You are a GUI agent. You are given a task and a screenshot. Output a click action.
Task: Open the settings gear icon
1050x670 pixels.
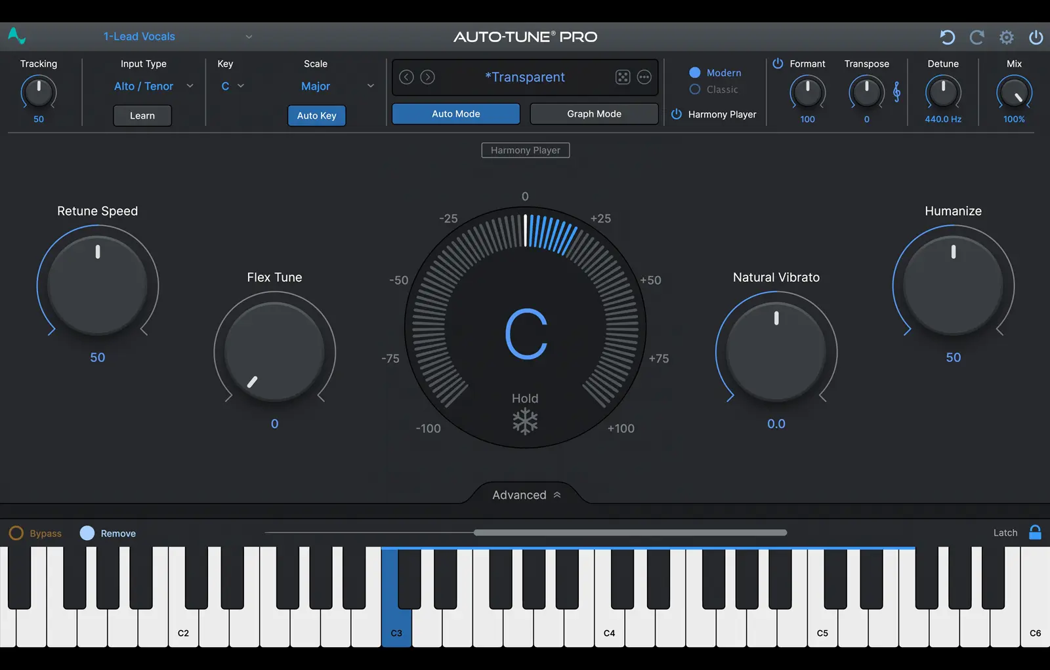coord(1007,37)
